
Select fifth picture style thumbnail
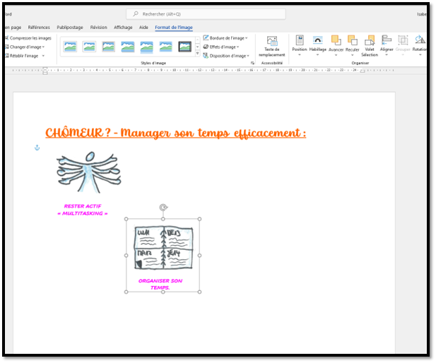(146, 47)
